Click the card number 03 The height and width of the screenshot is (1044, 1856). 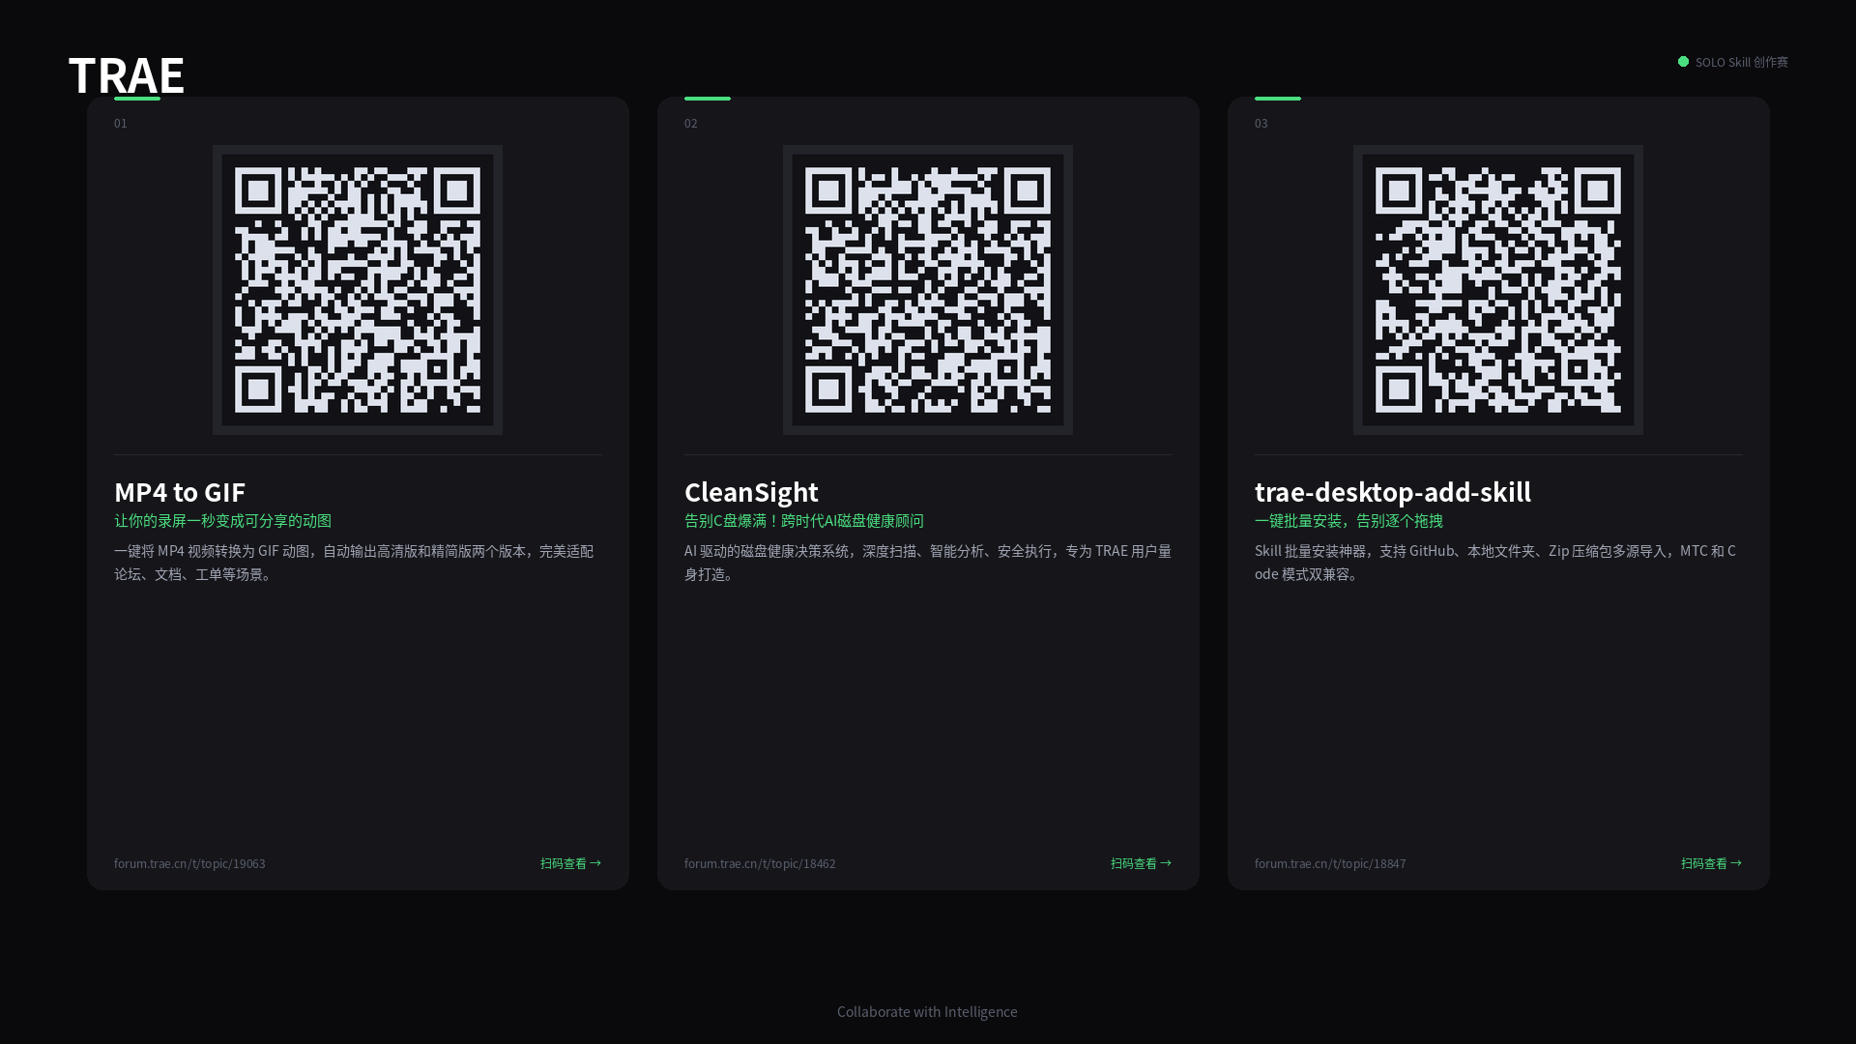click(x=1261, y=124)
